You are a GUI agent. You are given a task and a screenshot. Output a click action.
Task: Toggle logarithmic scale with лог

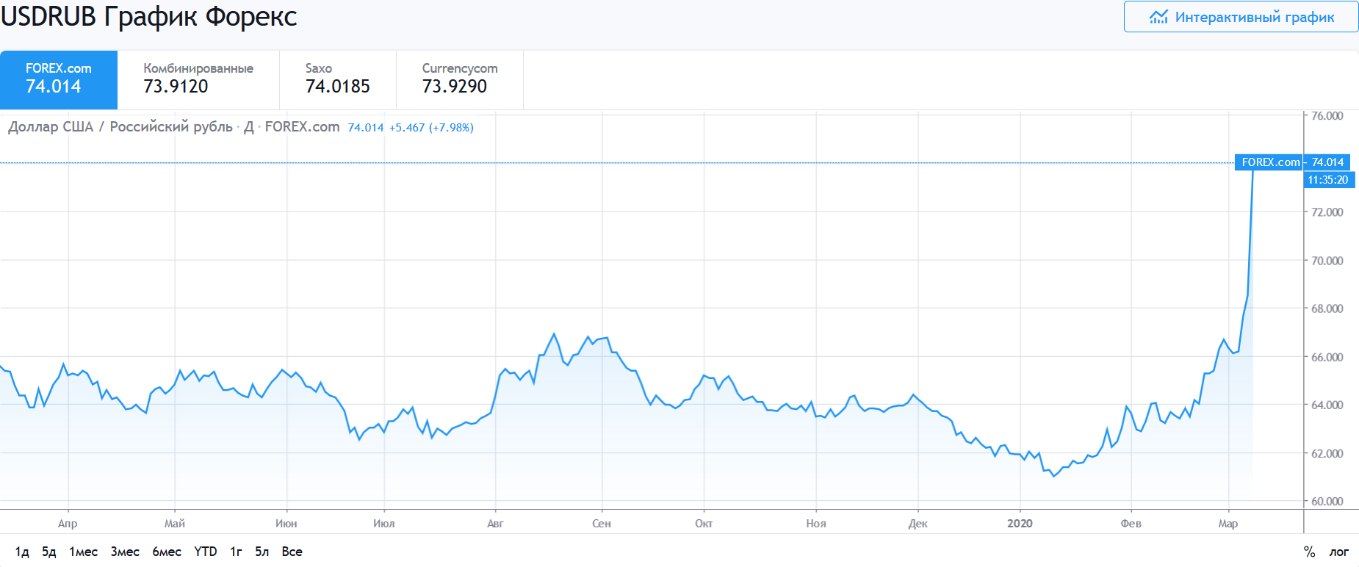(x=1338, y=552)
